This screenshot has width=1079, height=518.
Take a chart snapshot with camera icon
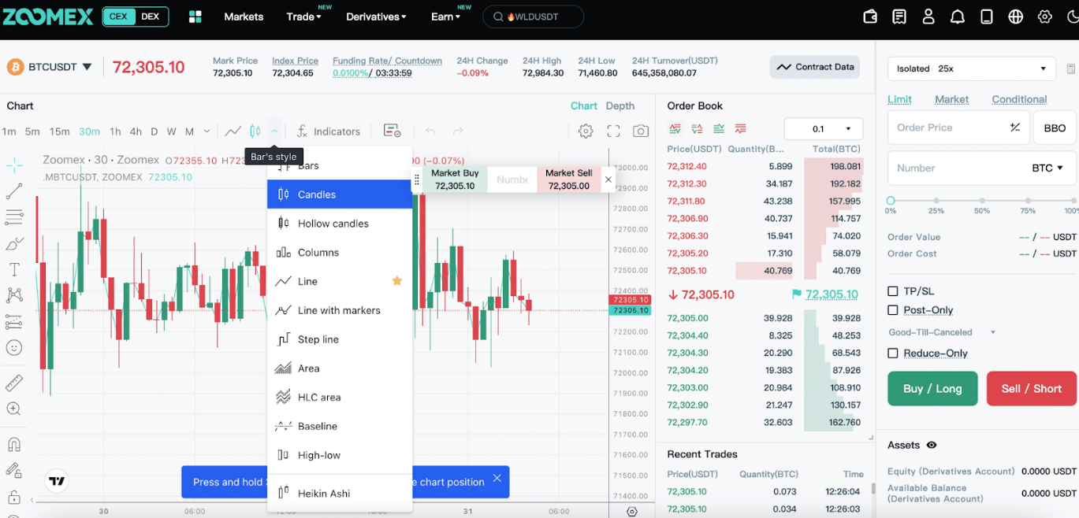[641, 131]
